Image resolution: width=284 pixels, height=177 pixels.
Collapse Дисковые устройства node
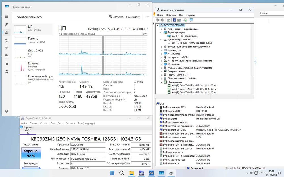pos(161,40)
